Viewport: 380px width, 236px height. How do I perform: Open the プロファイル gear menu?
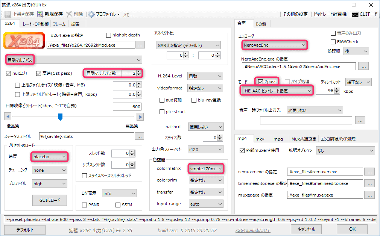pyautogui.click(x=92, y=14)
